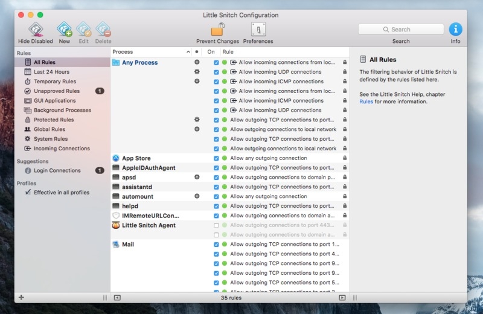Click incoming arrow icon on first Any Process rule

click(x=234, y=62)
